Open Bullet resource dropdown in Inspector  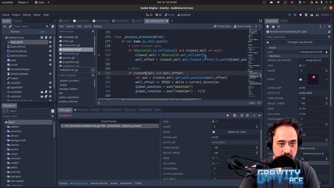tap(327, 79)
